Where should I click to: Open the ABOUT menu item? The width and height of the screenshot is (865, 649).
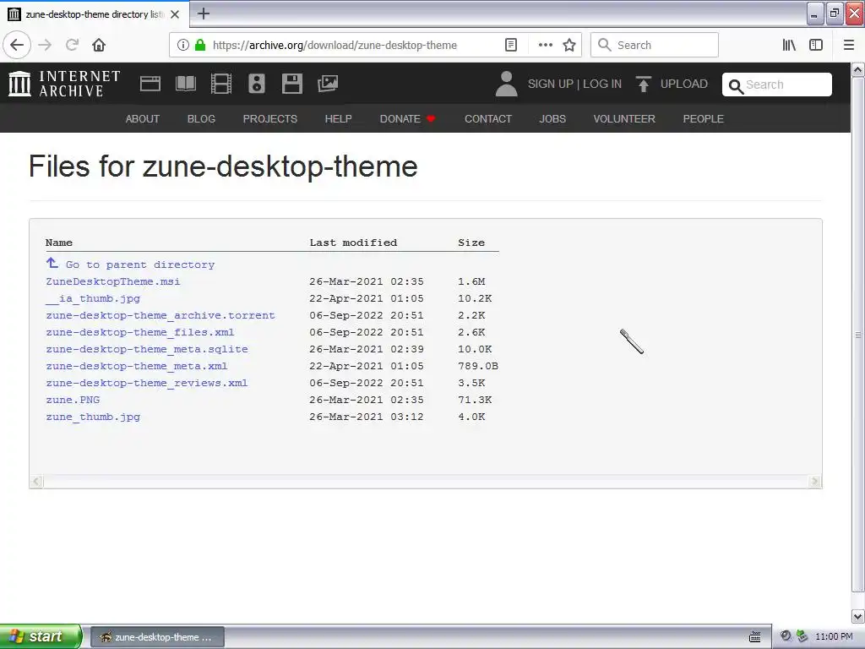142,118
